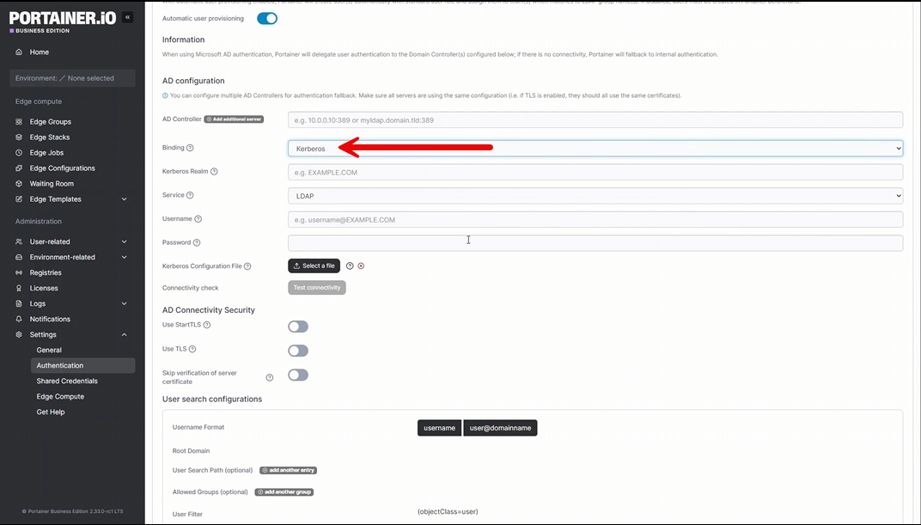Click help icon for Skip verification setting
Image resolution: width=921 pixels, height=525 pixels.
(270, 377)
